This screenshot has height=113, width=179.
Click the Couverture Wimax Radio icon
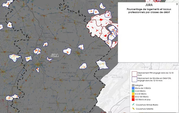pos(133,105)
